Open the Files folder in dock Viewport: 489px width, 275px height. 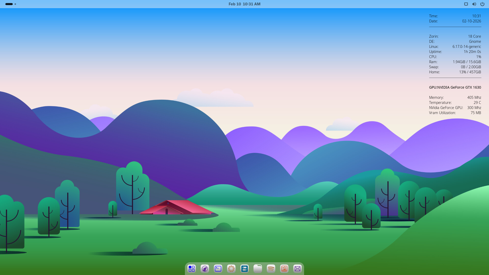[258, 269]
